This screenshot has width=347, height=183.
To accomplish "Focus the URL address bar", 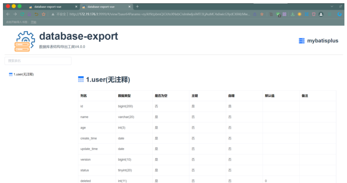I will click(160, 14).
